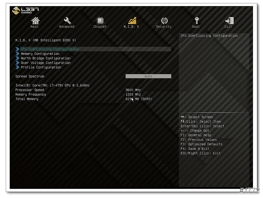Select the Chipset chip icon
Screen dimensions: 263x198
100,21
